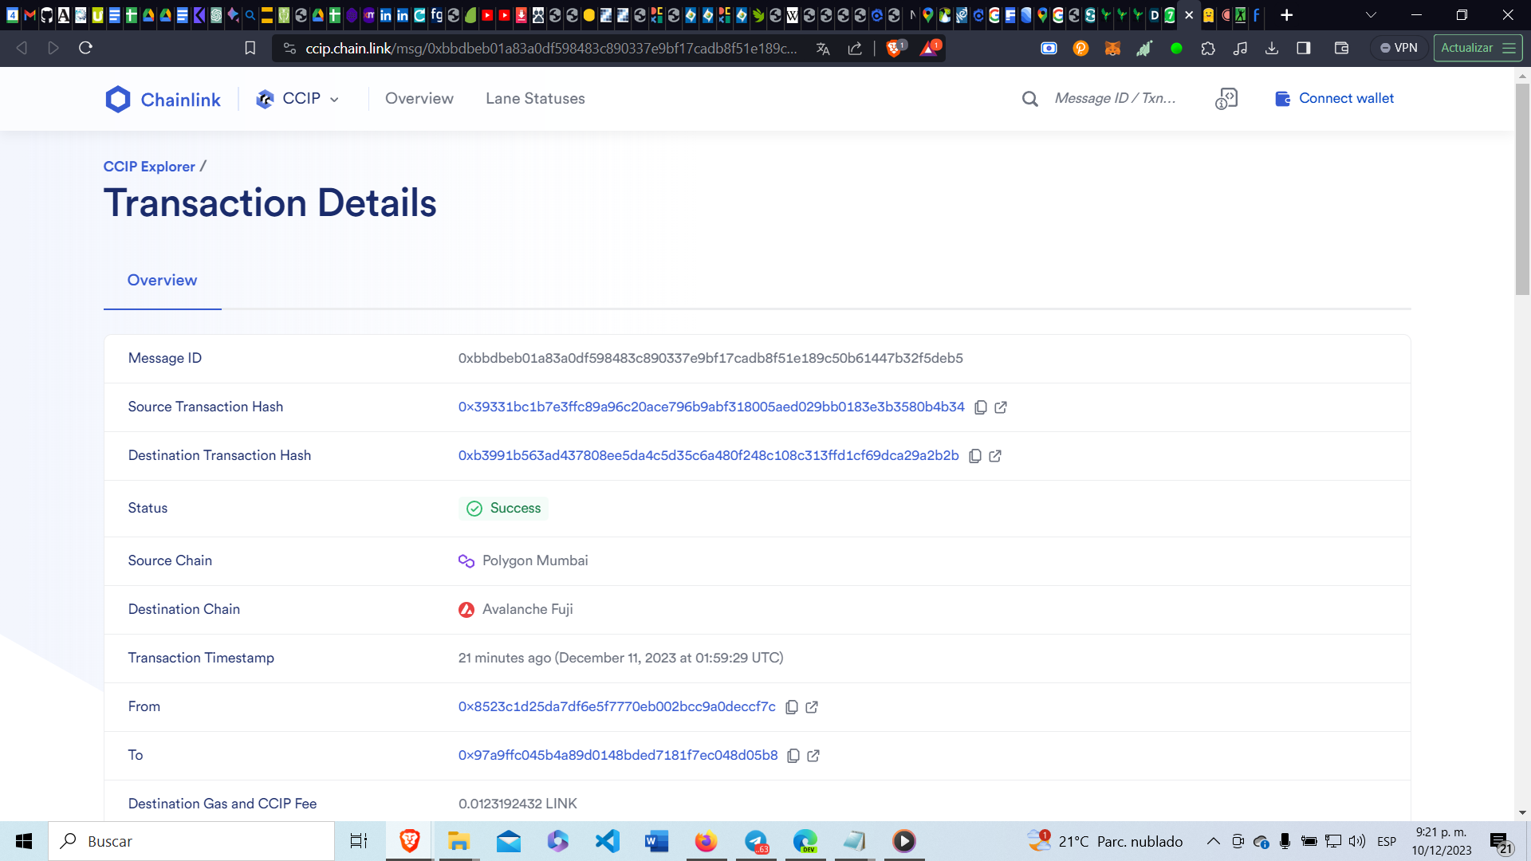Click the search magnifier icon in header

click(x=1029, y=99)
